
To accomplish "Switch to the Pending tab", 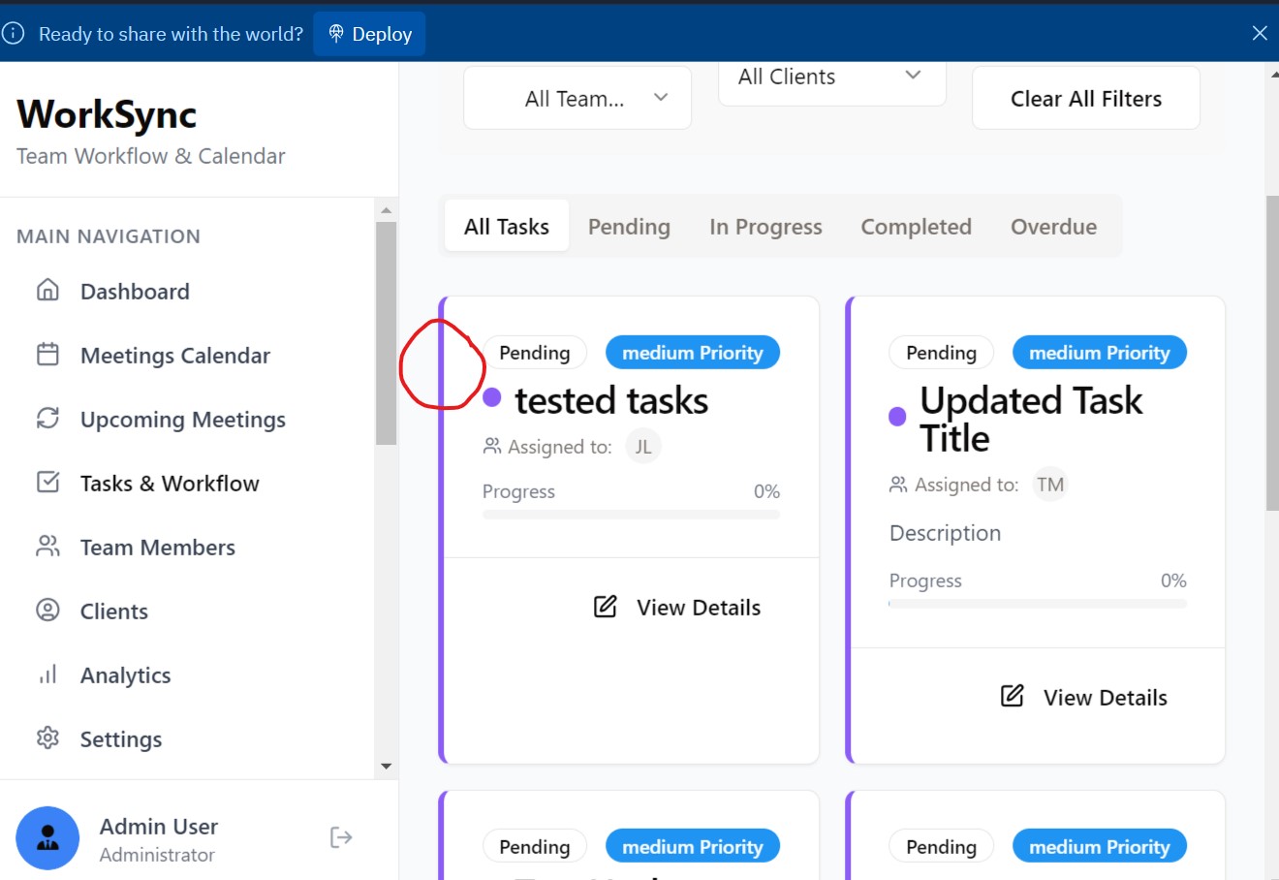I will click(x=629, y=227).
